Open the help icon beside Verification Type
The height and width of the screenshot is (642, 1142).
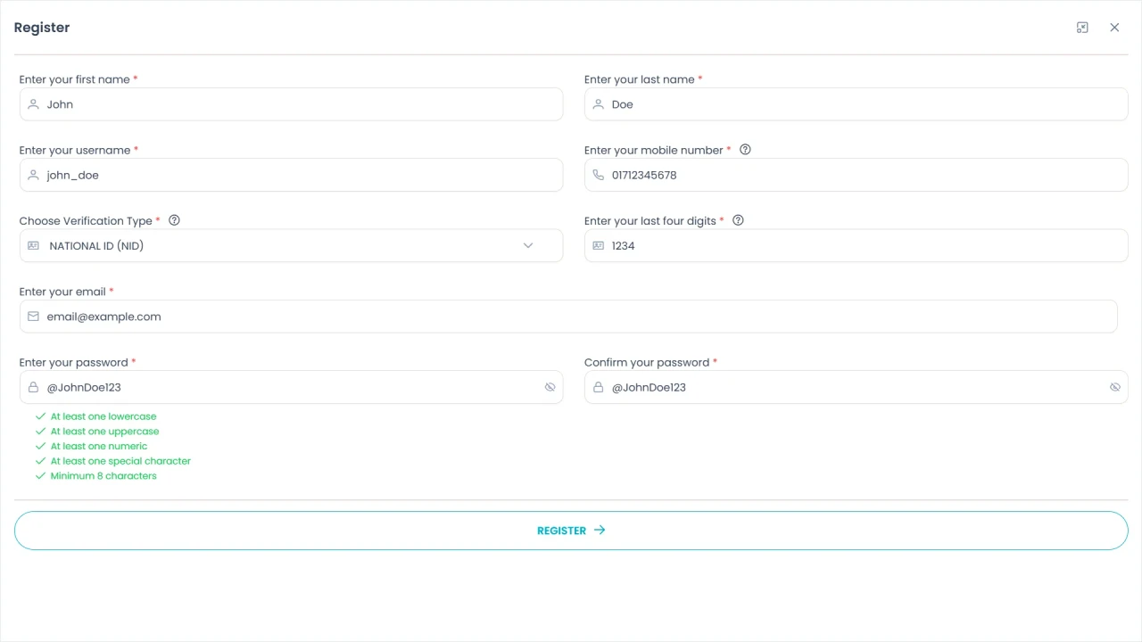174,220
